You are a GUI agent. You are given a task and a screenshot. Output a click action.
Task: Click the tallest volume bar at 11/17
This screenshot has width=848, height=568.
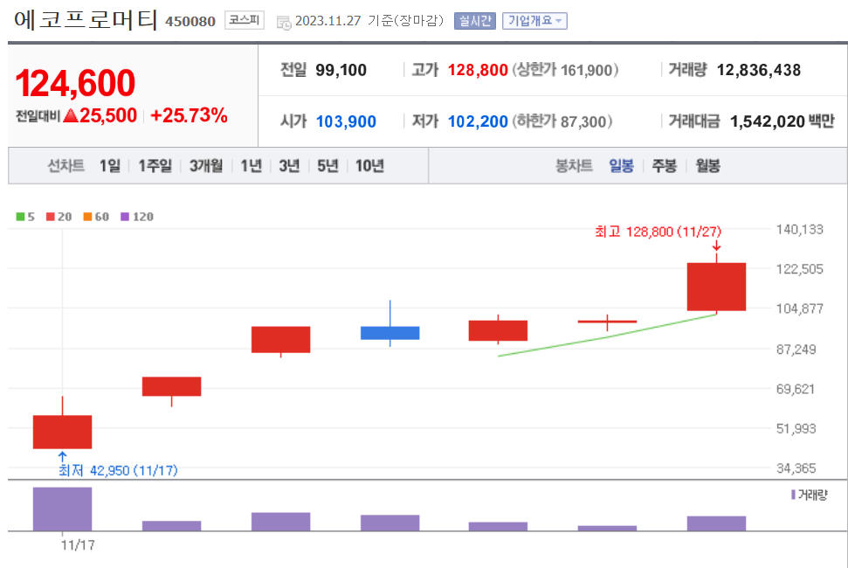point(62,509)
